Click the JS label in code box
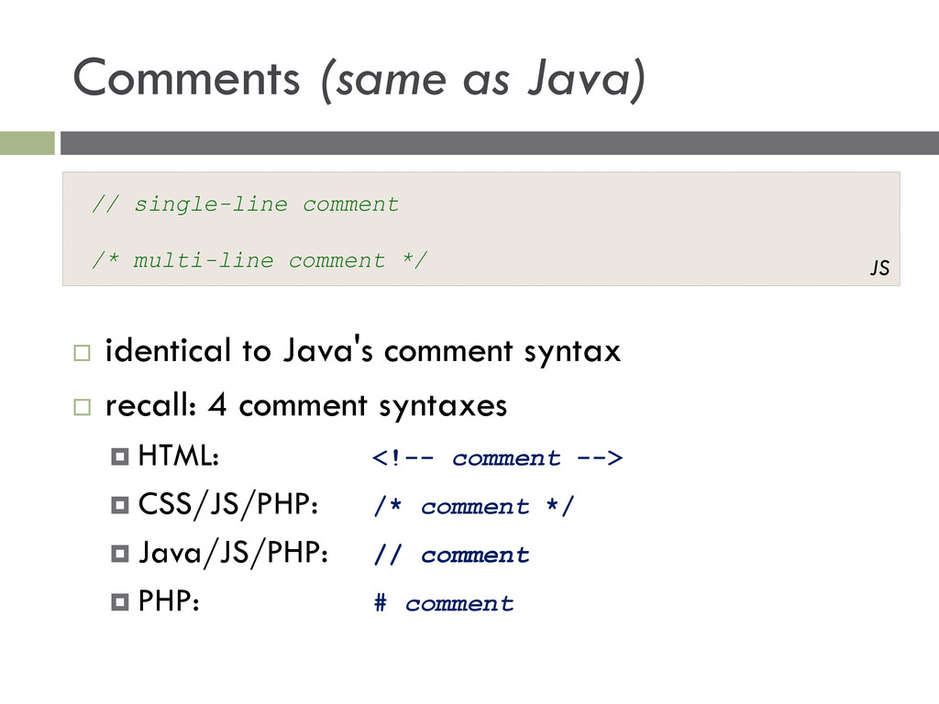Screen dimensions: 939x704 pos(879,268)
